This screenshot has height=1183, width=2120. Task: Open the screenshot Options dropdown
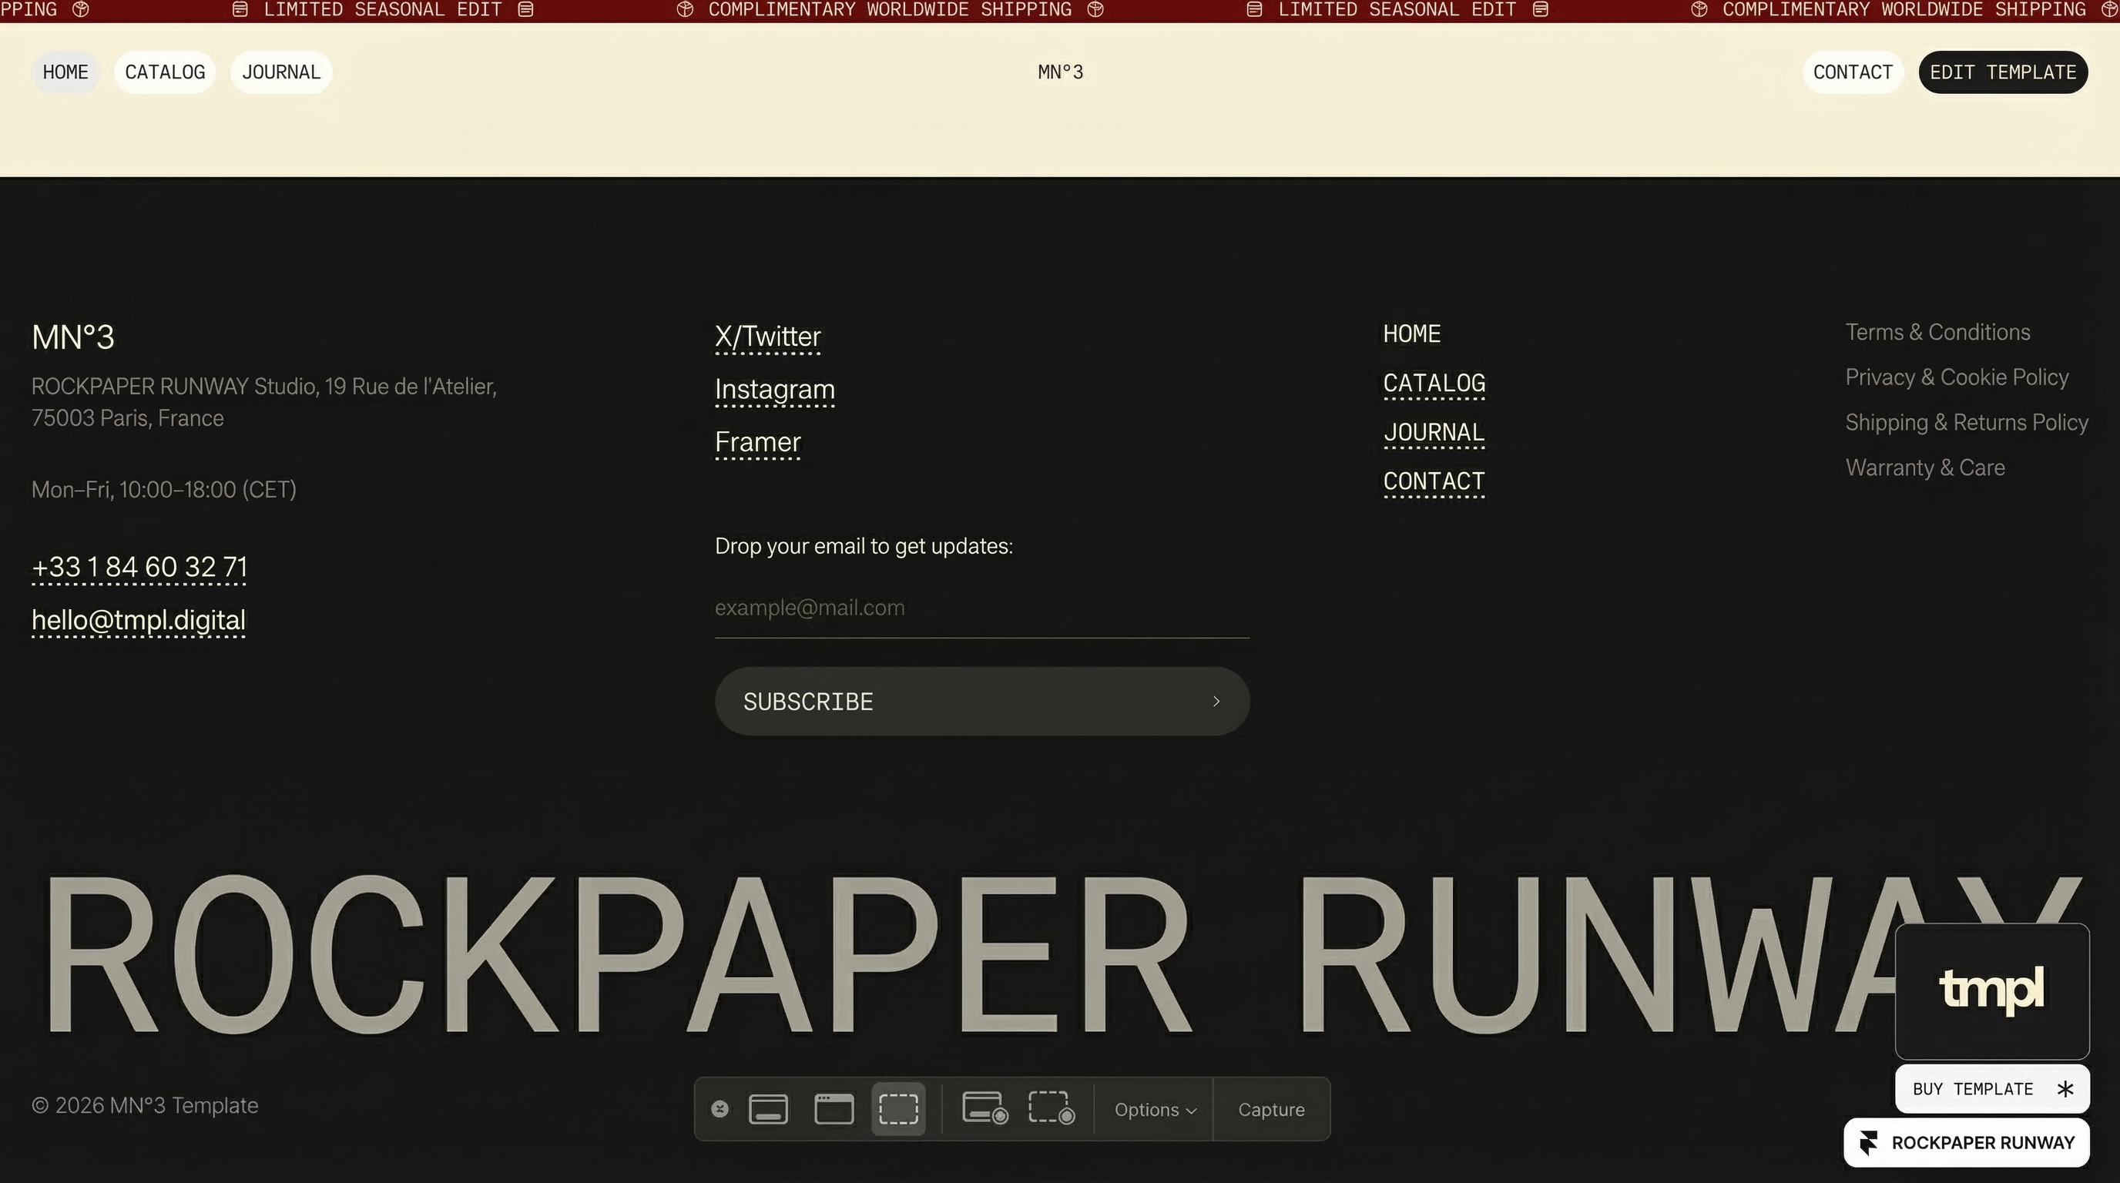tap(1155, 1110)
